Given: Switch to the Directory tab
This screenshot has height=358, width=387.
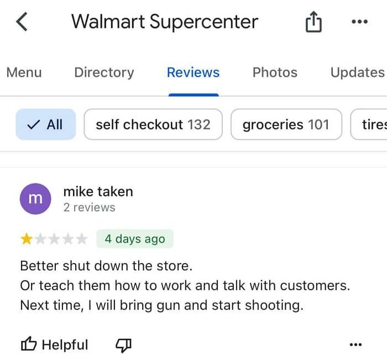Looking at the screenshot, I should [x=104, y=72].
